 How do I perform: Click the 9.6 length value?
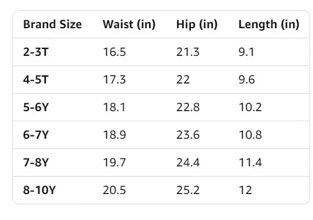point(247,80)
